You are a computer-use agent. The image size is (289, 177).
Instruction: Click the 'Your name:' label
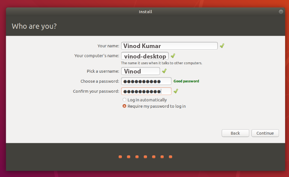[108, 46]
